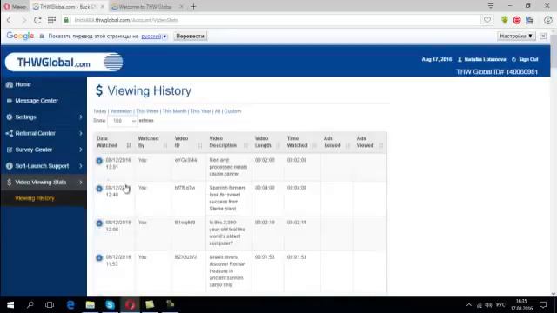The height and width of the screenshot is (313, 557).
Task: Expand row for the 13:01 video entry
Action: 99,161
